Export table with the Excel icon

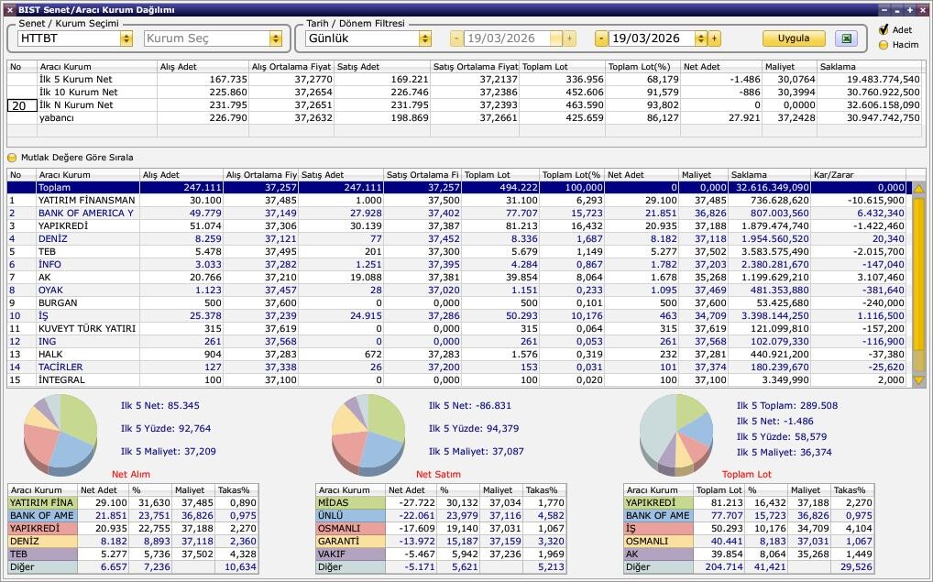(x=846, y=38)
